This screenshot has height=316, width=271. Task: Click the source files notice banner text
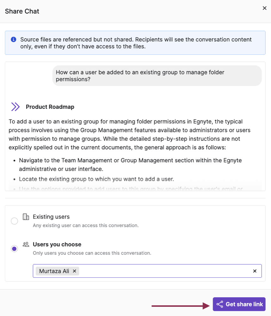(136, 43)
